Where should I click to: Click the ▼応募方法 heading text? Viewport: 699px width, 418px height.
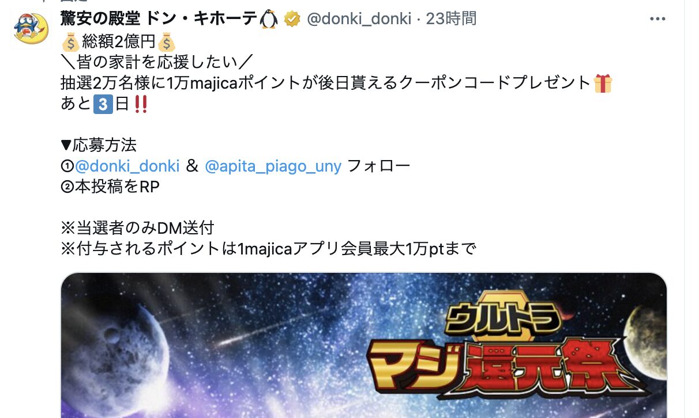(99, 145)
